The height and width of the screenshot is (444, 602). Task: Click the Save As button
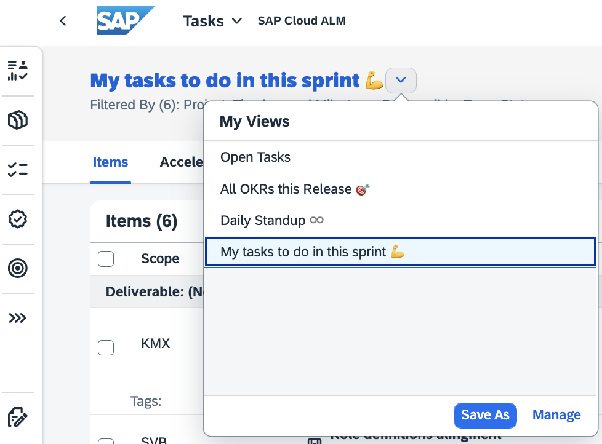coord(485,415)
